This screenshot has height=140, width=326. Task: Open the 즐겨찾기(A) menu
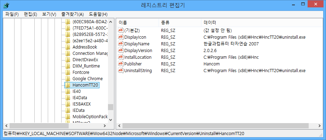(72, 14)
